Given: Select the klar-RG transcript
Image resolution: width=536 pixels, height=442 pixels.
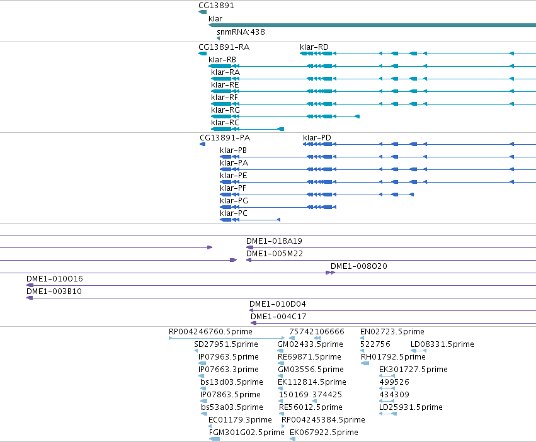Looking at the screenshot, I should point(225,110).
